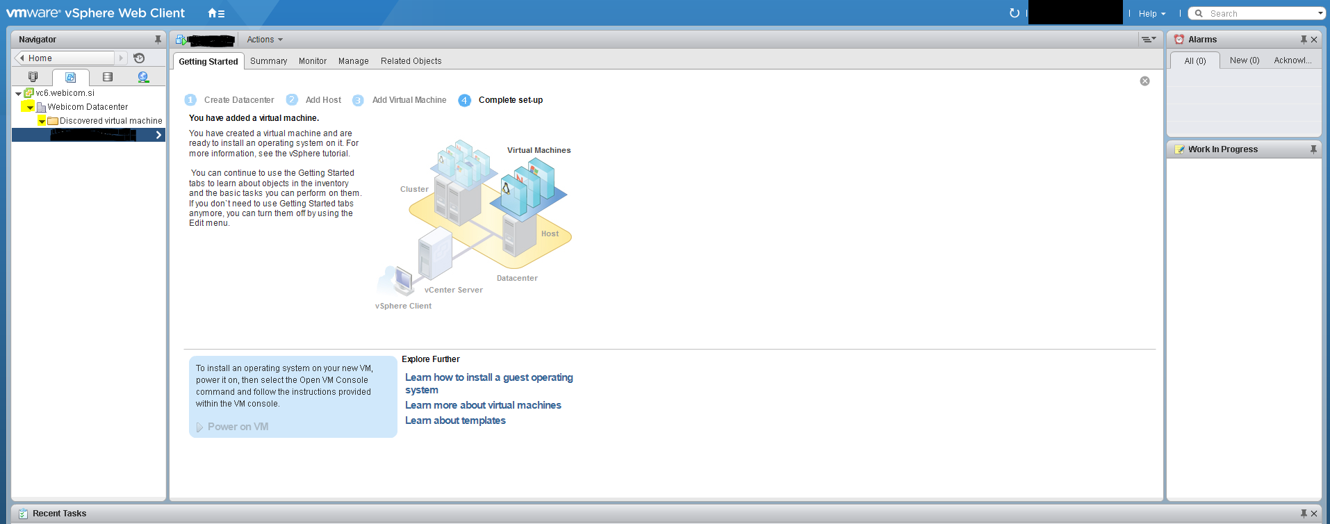Open Learn how to install guest OS link
The width and height of the screenshot is (1330, 524).
click(489, 384)
